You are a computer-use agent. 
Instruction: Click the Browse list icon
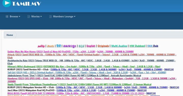(x=7, y=16)
